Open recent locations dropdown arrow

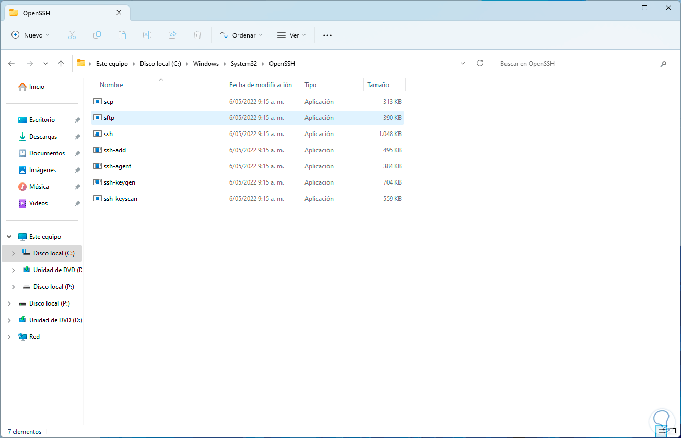click(x=45, y=64)
